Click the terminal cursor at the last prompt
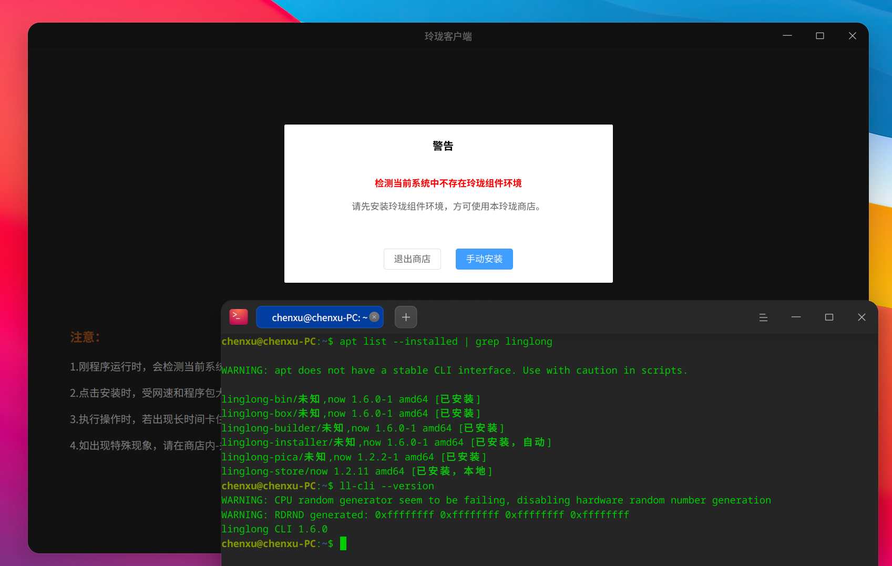The image size is (892, 566). [343, 543]
